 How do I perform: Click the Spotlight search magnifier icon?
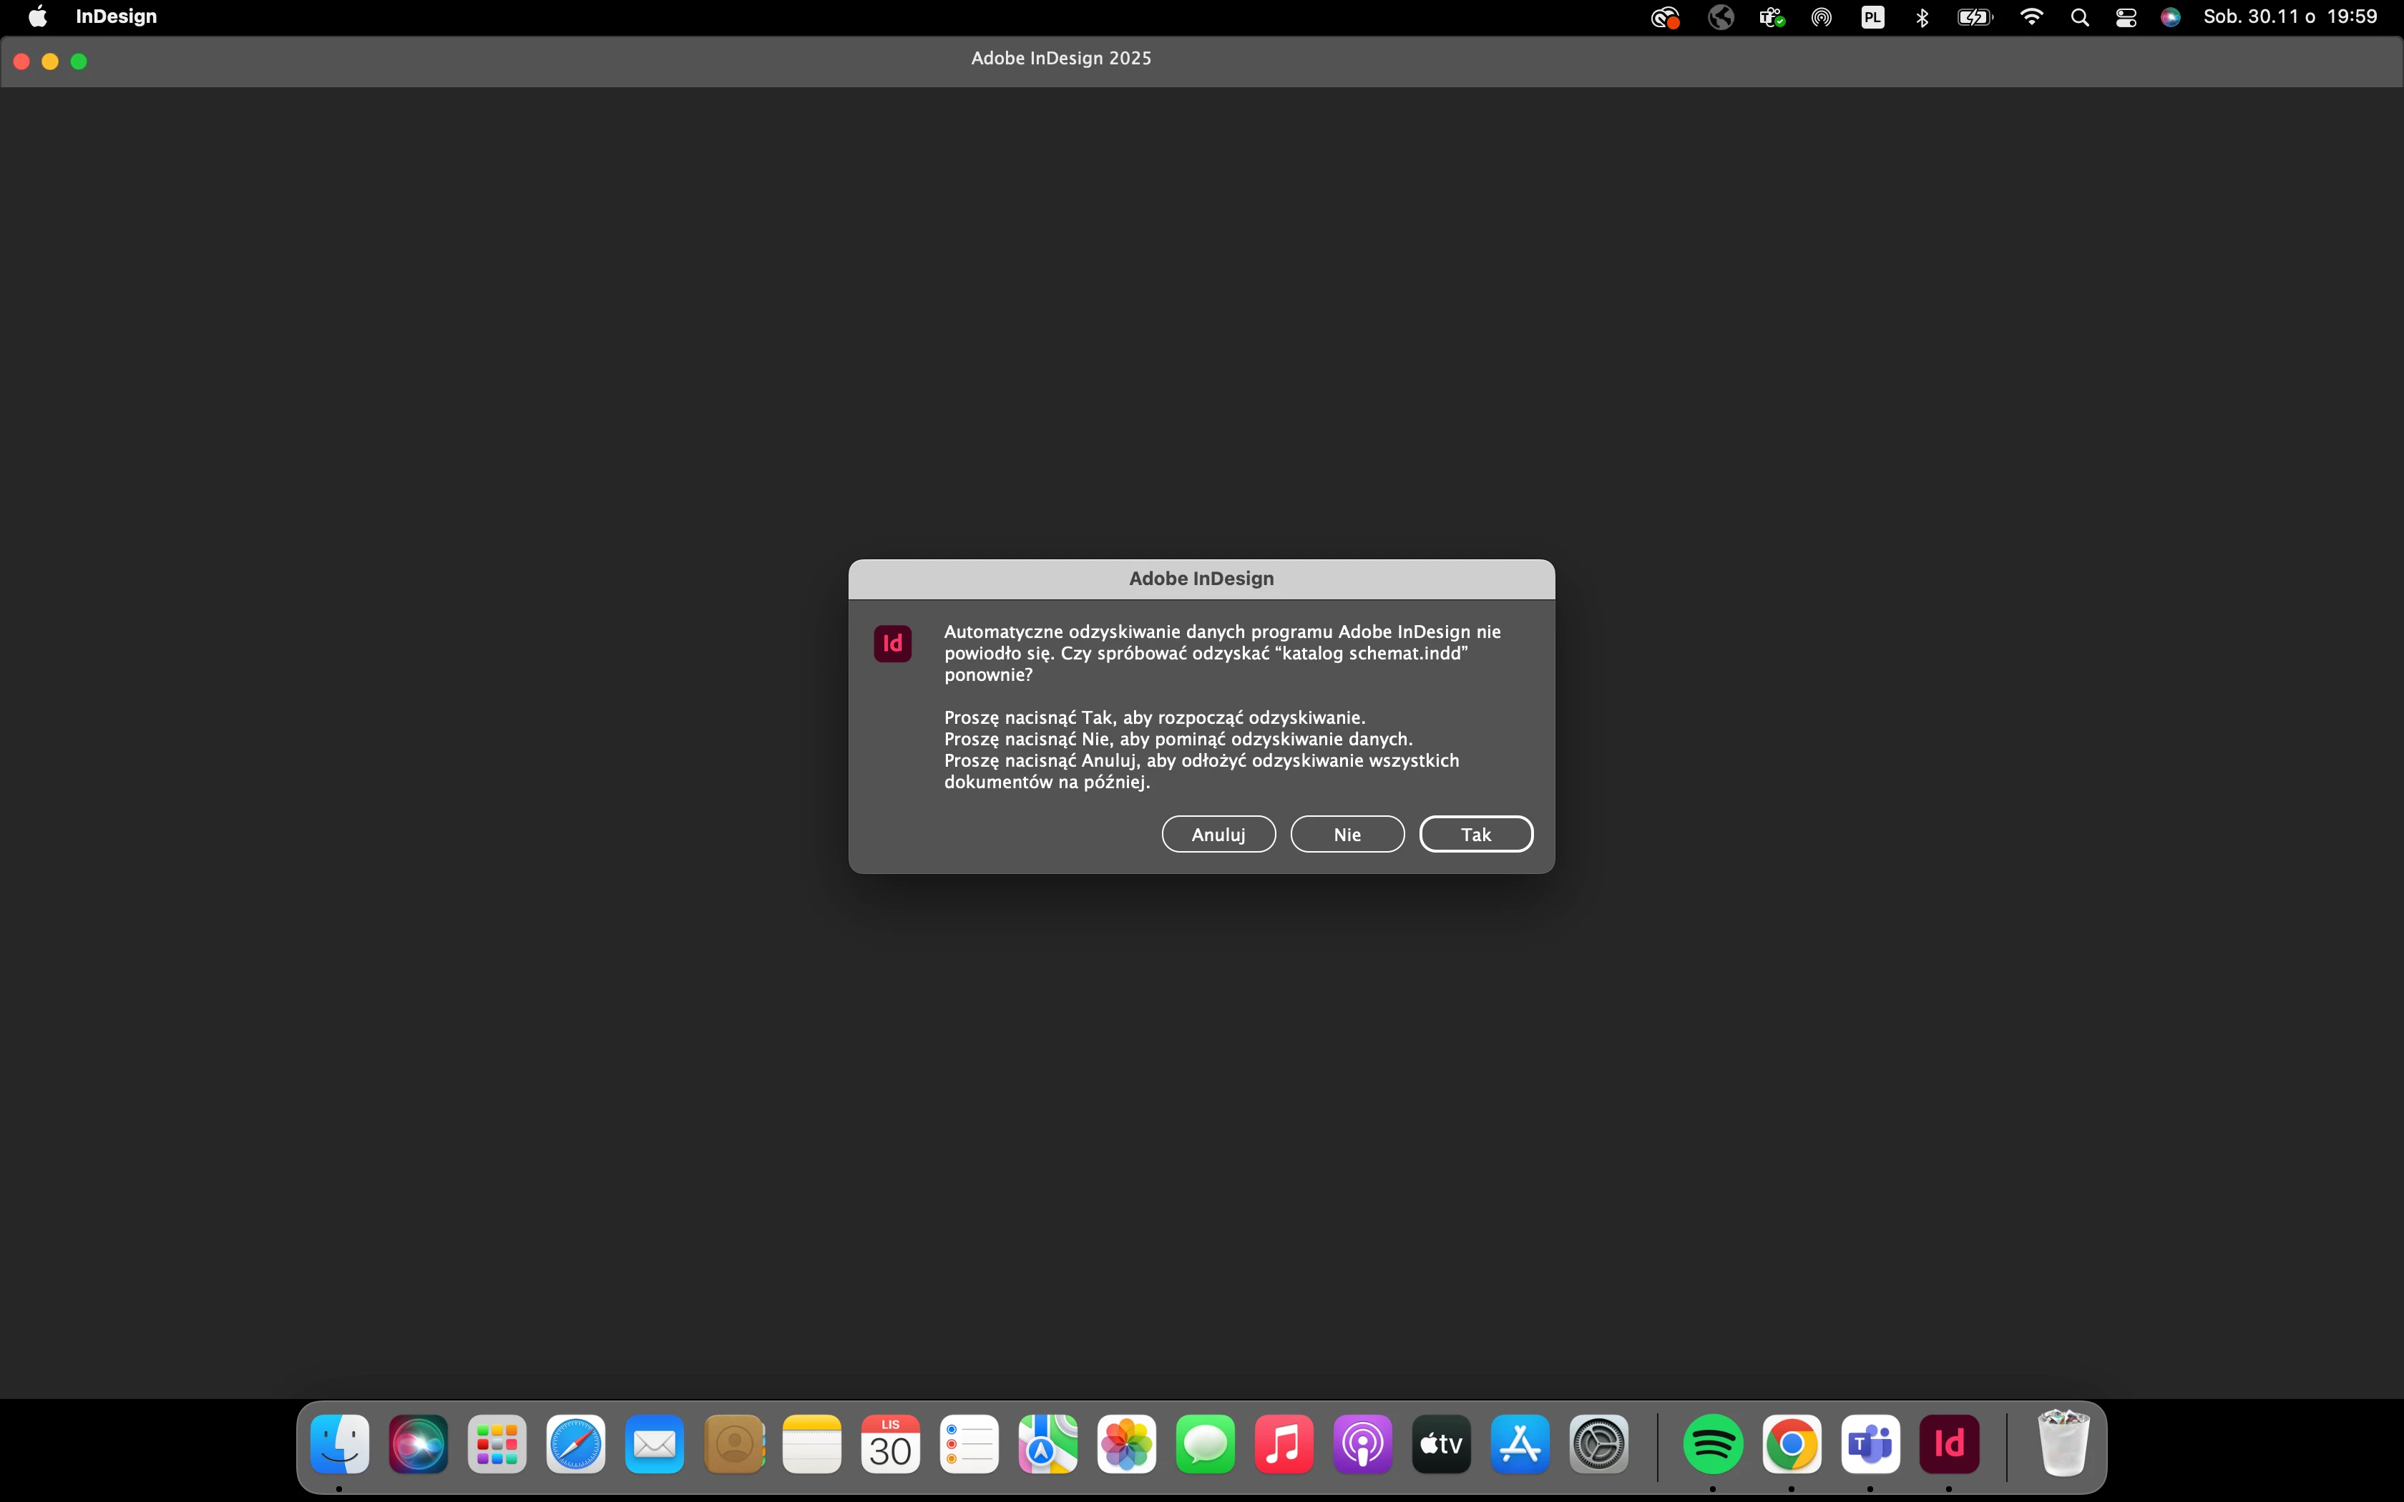tap(2079, 17)
